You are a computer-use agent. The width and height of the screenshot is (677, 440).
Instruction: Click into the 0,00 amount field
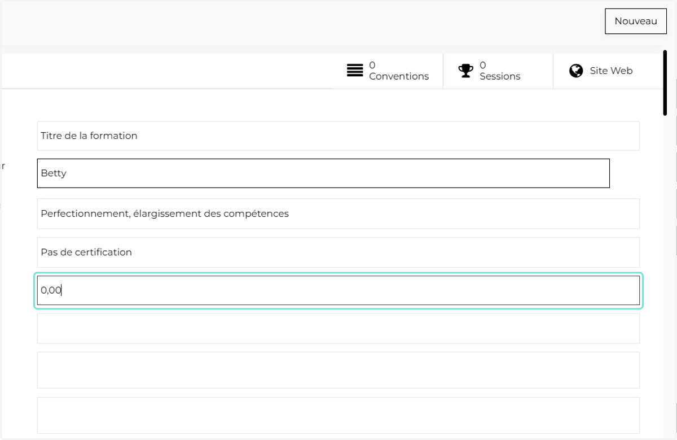pyautogui.click(x=338, y=290)
